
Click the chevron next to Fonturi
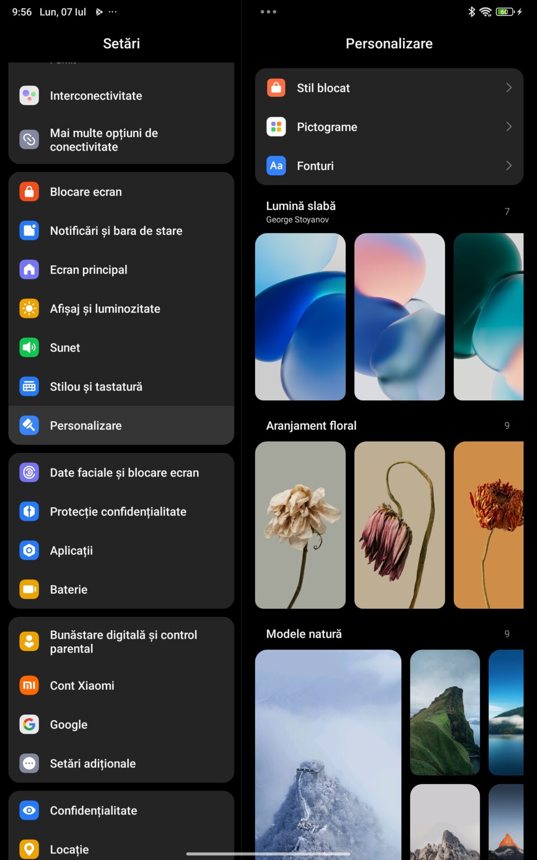tap(509, 166)
